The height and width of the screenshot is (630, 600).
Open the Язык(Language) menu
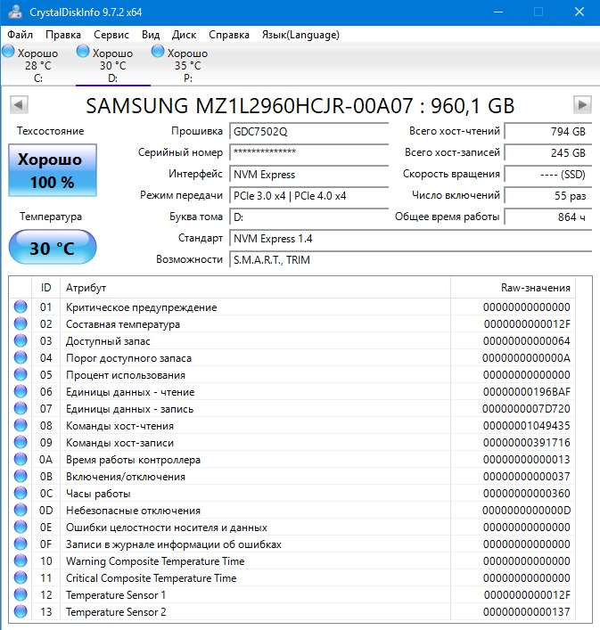click(x=300, y=35)
